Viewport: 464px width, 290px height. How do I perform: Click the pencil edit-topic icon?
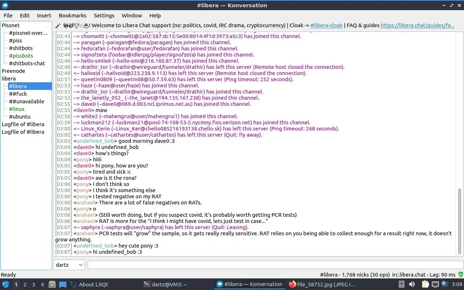click(58, 26)
